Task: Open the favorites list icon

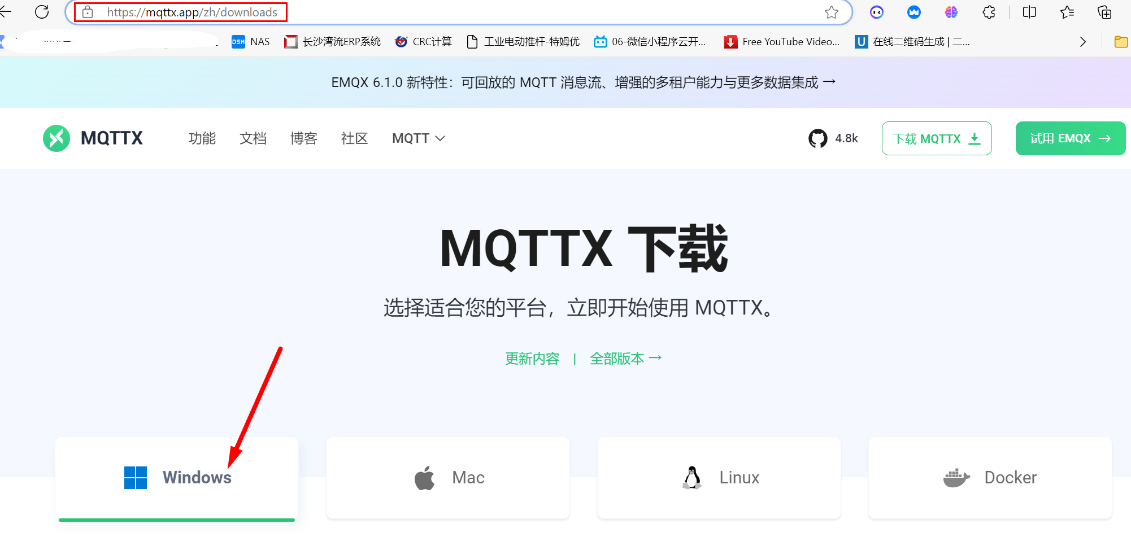Action: pos(1067,12)
